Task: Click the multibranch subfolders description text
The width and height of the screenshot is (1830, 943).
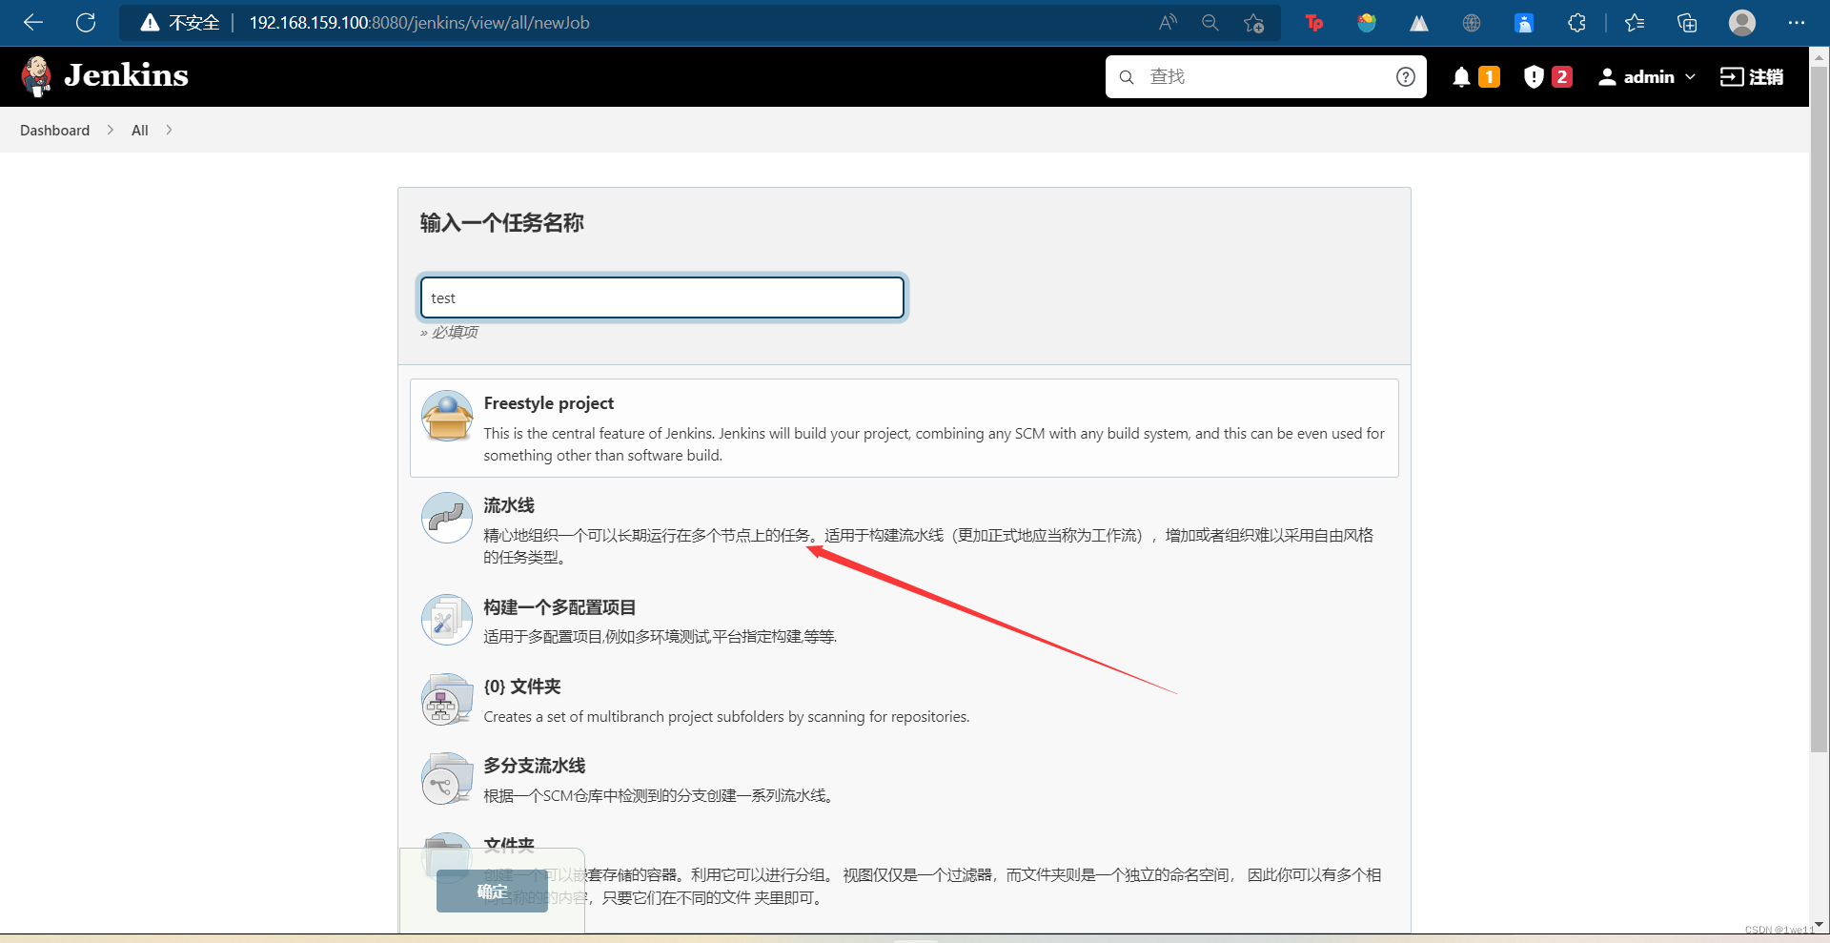Action: [726, 717]
